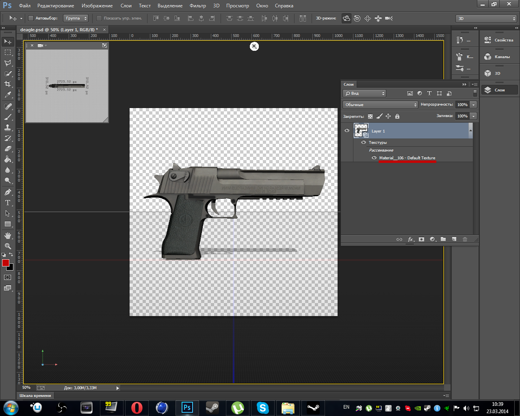Select the History Brush tool
520x416 pixels.
coord(8,138)
